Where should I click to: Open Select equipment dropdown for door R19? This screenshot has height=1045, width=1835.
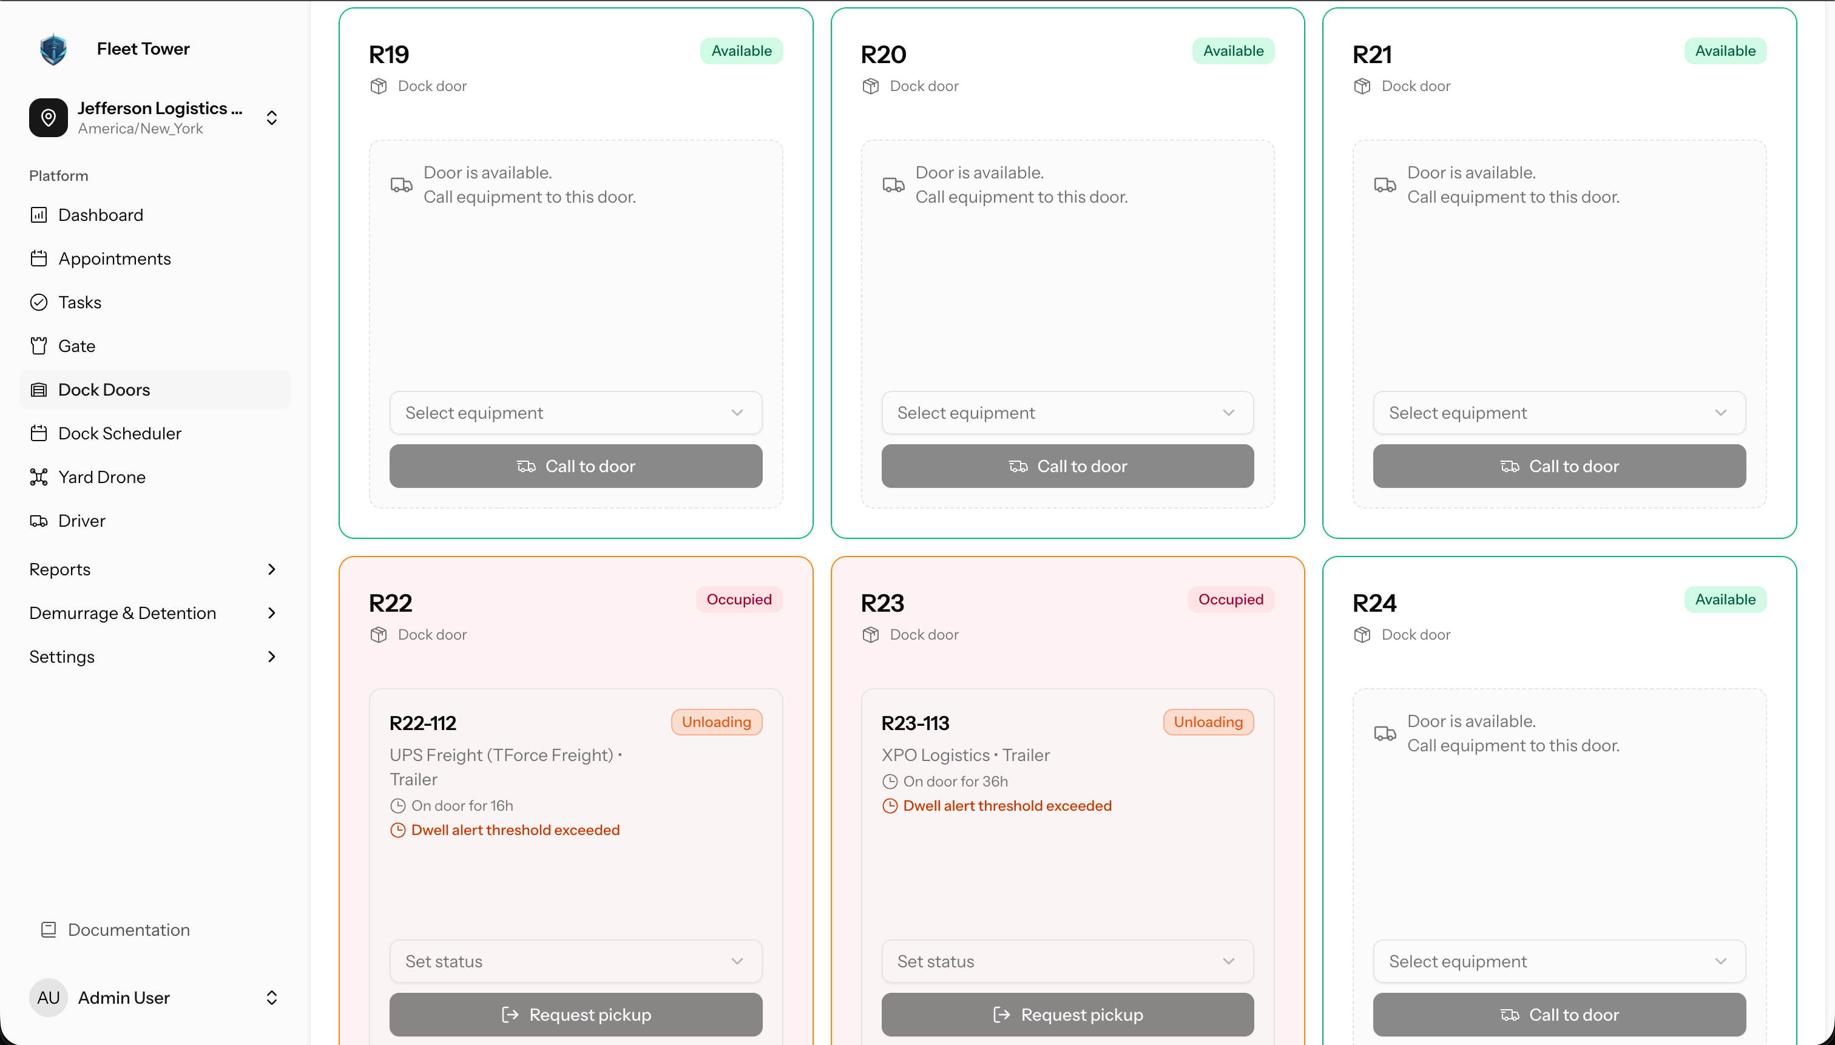pos(575,413)
